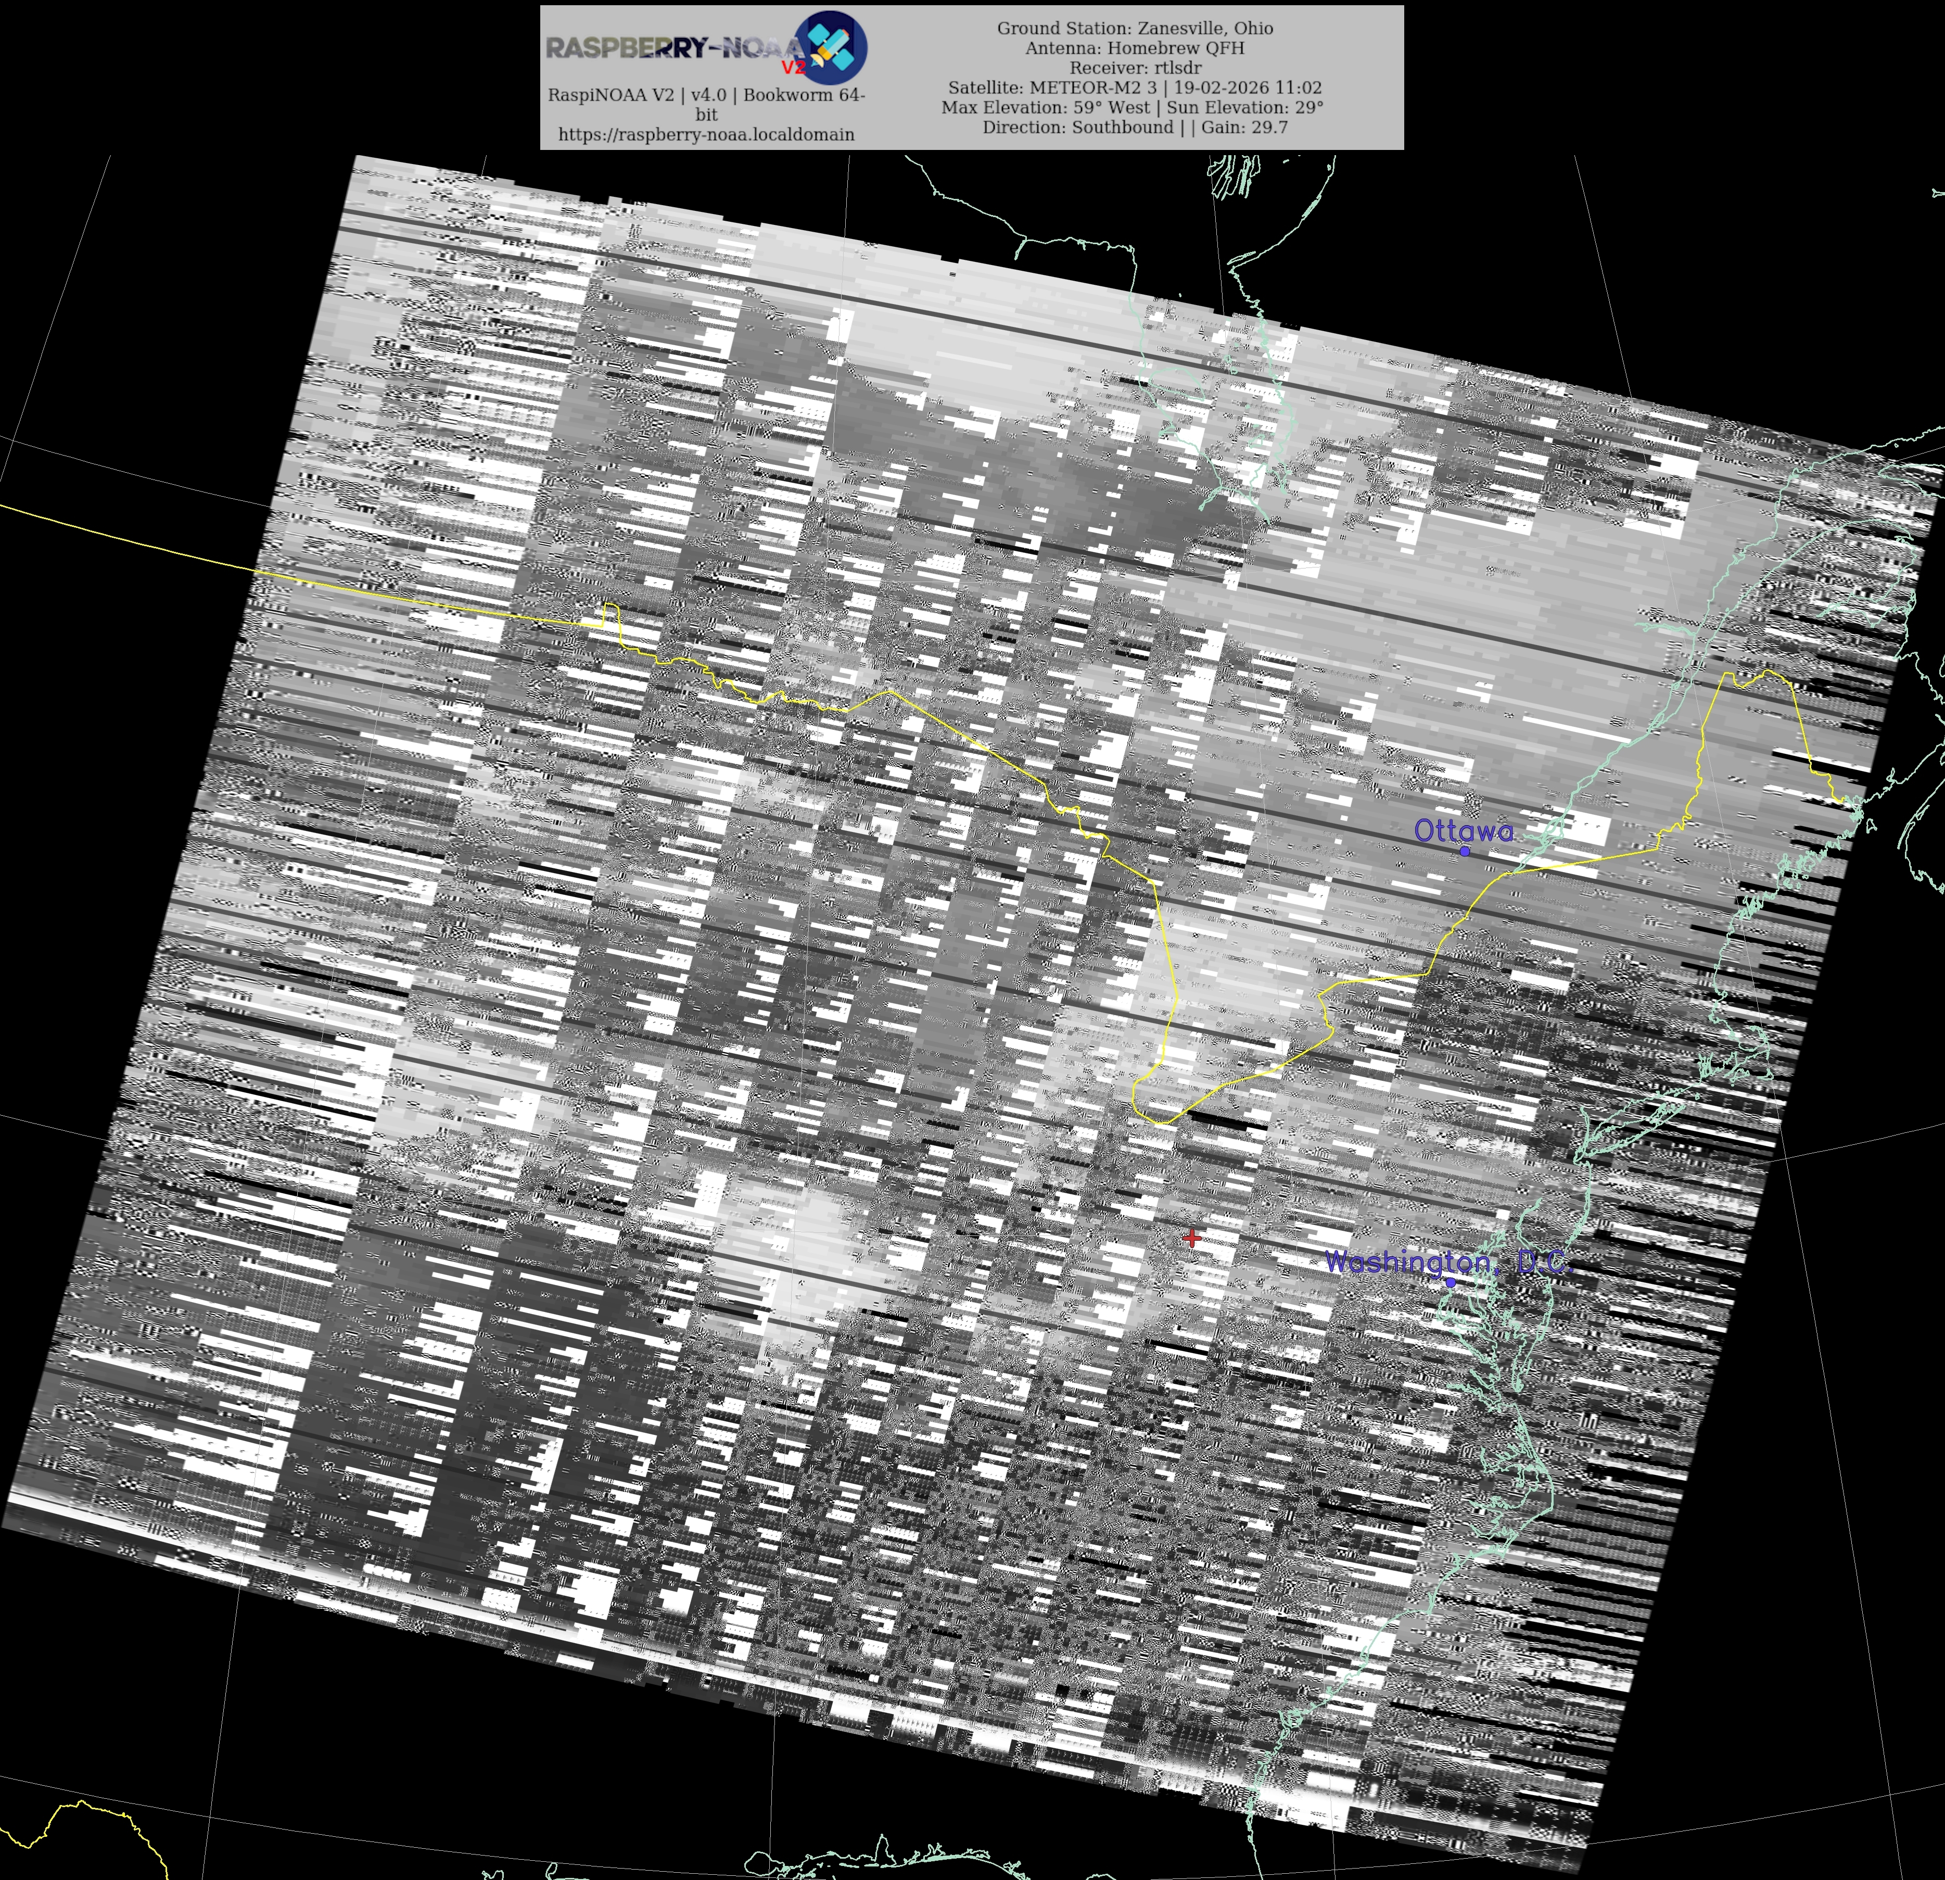
Task: Click the Sun Elevation: 29° text
Action: point(1244,107)
